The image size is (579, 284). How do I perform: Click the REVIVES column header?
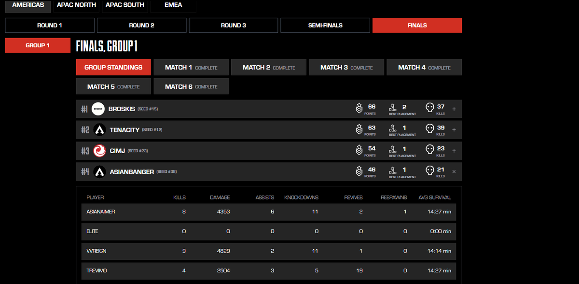[353, 198]
